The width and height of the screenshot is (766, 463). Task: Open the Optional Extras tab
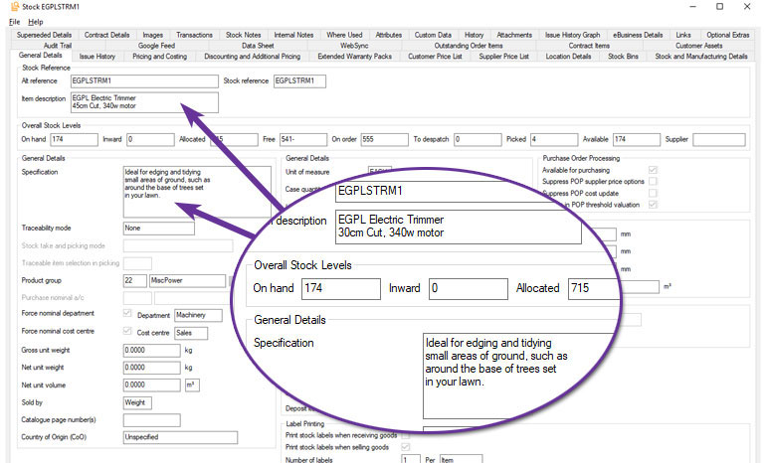(728, 35)
